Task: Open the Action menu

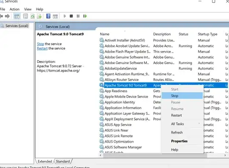Action: [x=14, y=9]
